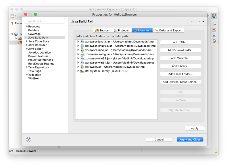Image resolution: width=227 pixels, height=165 pixels.
Task: Expand jxbrowser-mac.jar entry
Action: tap(78, 50)
